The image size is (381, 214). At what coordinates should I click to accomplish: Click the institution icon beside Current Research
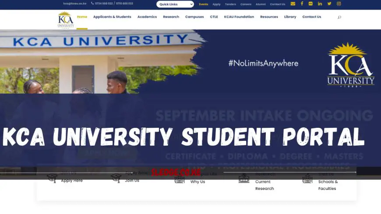(x=244, y=178)
